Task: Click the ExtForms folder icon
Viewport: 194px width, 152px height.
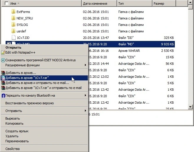Action: pos(13,12)
